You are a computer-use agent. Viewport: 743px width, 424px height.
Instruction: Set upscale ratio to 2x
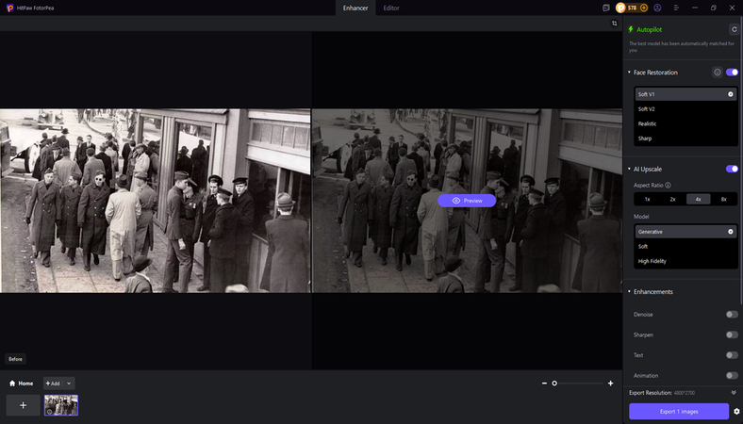click(x=673, y=199)
